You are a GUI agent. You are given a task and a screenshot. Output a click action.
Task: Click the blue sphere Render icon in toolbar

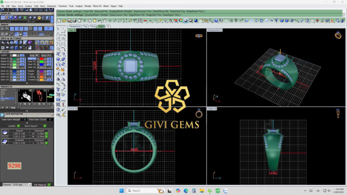(x=196, y=20)
